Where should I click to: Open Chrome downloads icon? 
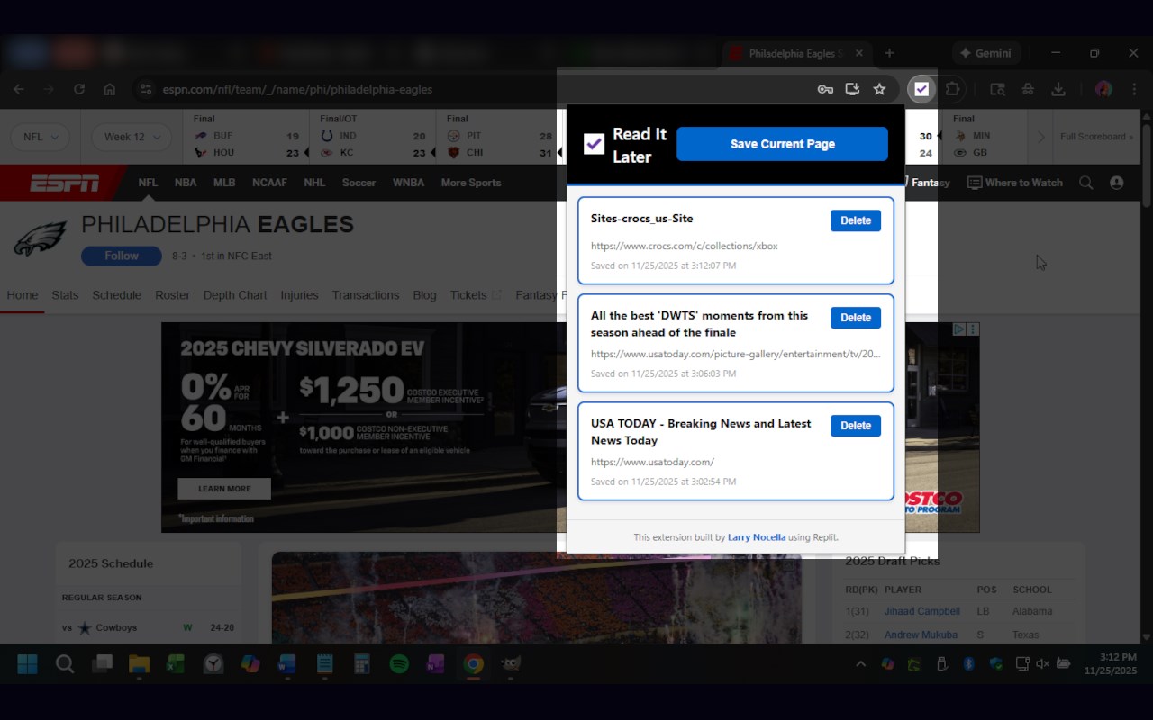click(x=1058, y=89)
